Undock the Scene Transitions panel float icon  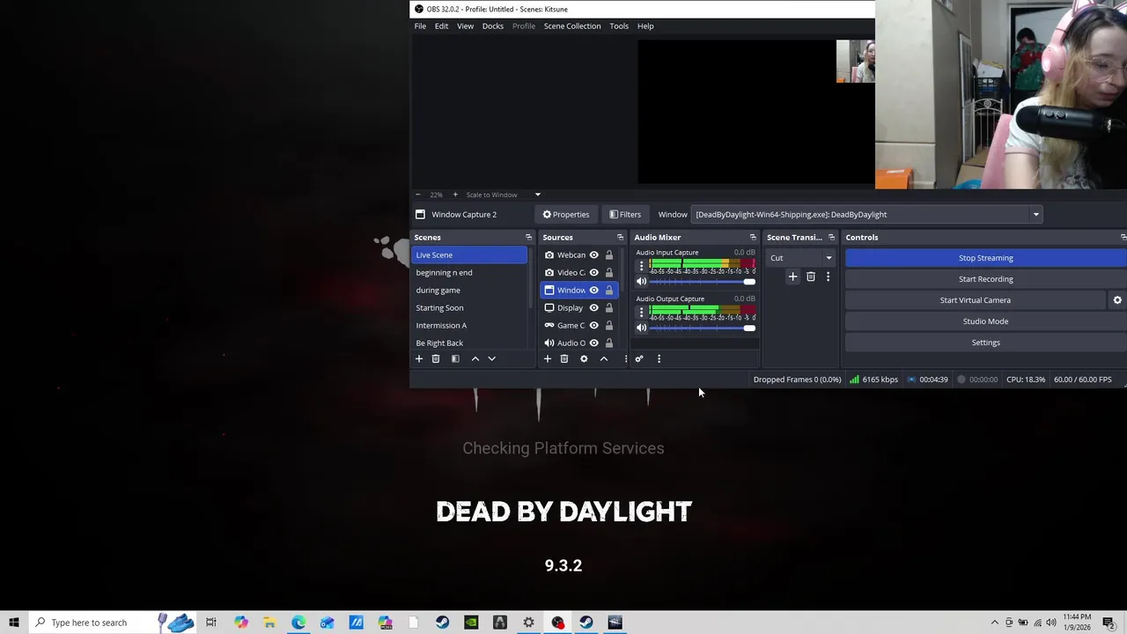pyautogui.click(x=831, y=237)
